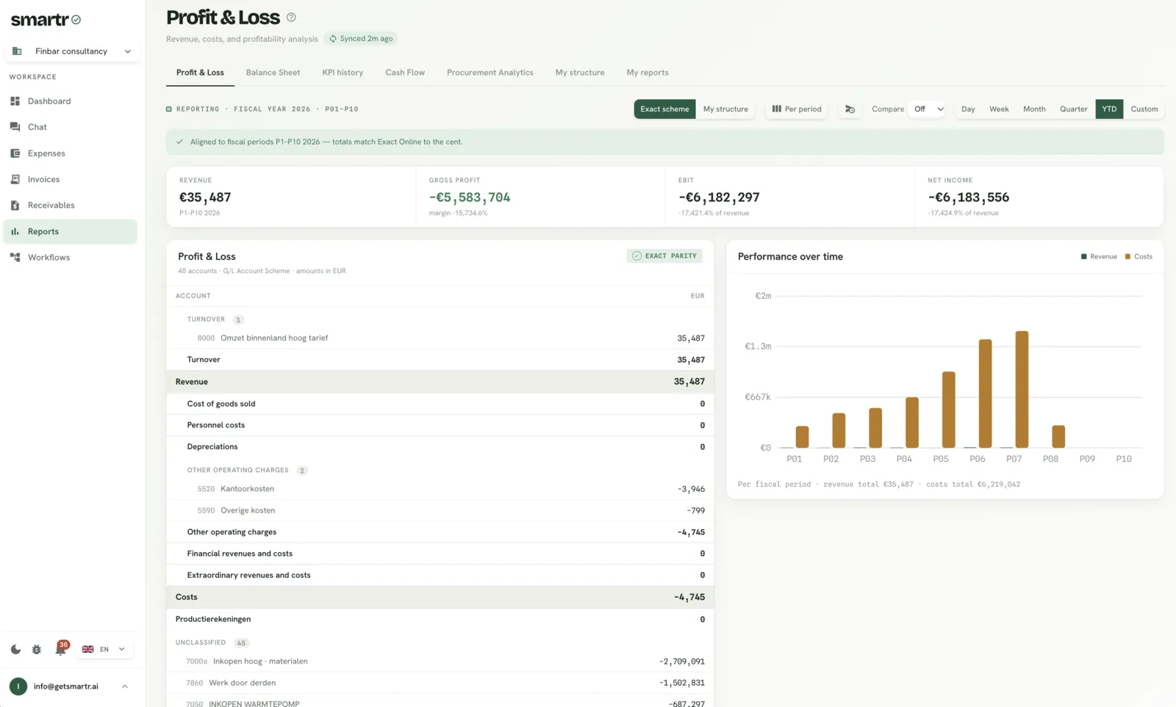
Task: Select the Quarter range option
Action: click(x=1073, y=109)
